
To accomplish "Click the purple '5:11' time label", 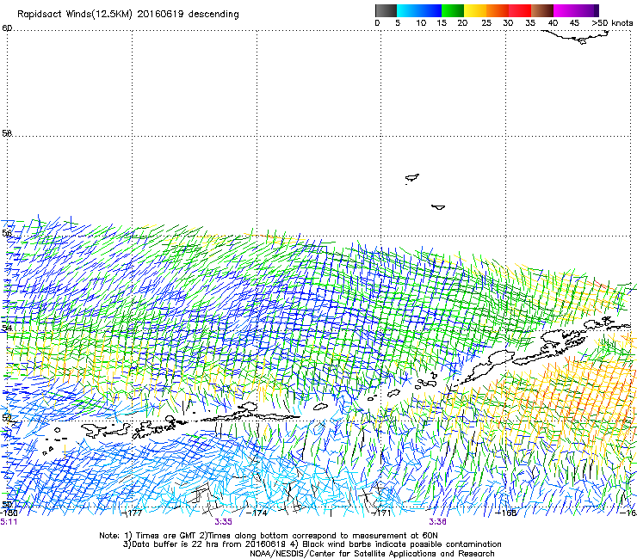I will click(9, 522).
